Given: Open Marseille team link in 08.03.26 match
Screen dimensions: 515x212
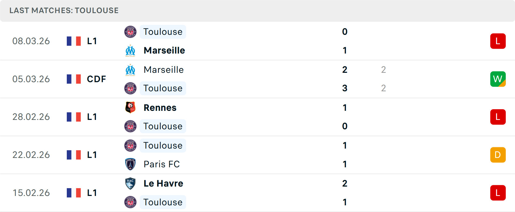Looking at the screenshot, I should coord(164,51).
